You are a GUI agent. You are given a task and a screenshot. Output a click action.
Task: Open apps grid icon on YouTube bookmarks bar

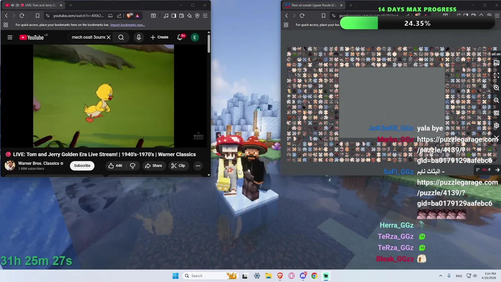[6, 25]
